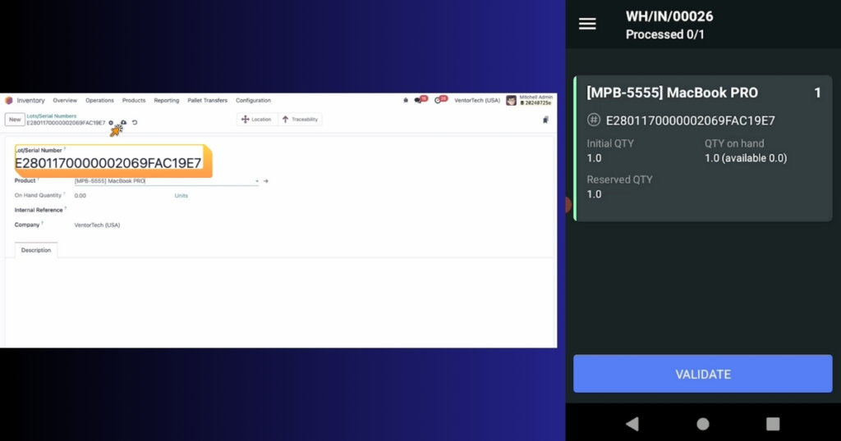Image resolution: width=841 pixels, height=441 pixels.
Task: Expand the Product field dropdown arrow
Action: [256, 181]
